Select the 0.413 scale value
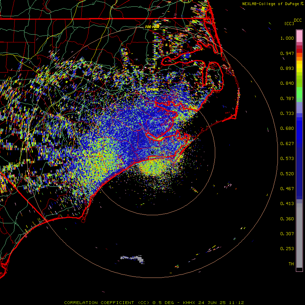The width and height of the screenshot is (305, 305). [287, 204]
